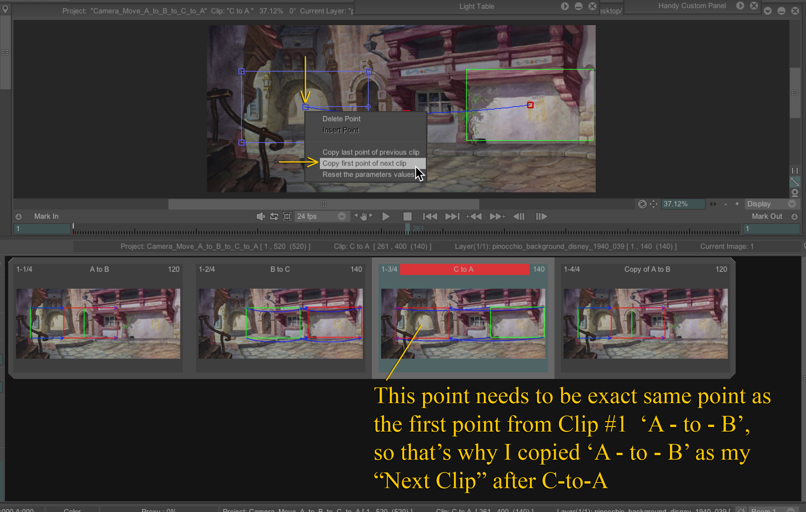The height and width of the screenshot is (512, 806).
Task: Select the Copy of A to B thumbnail
Action: coord(645,323)
